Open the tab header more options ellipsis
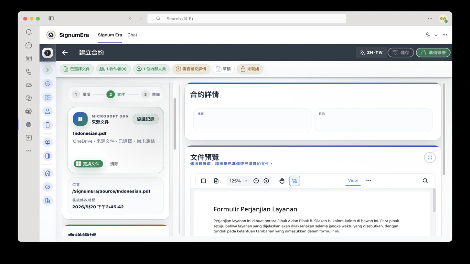Screen dimensions: 470x264 [x=445, y=35]
